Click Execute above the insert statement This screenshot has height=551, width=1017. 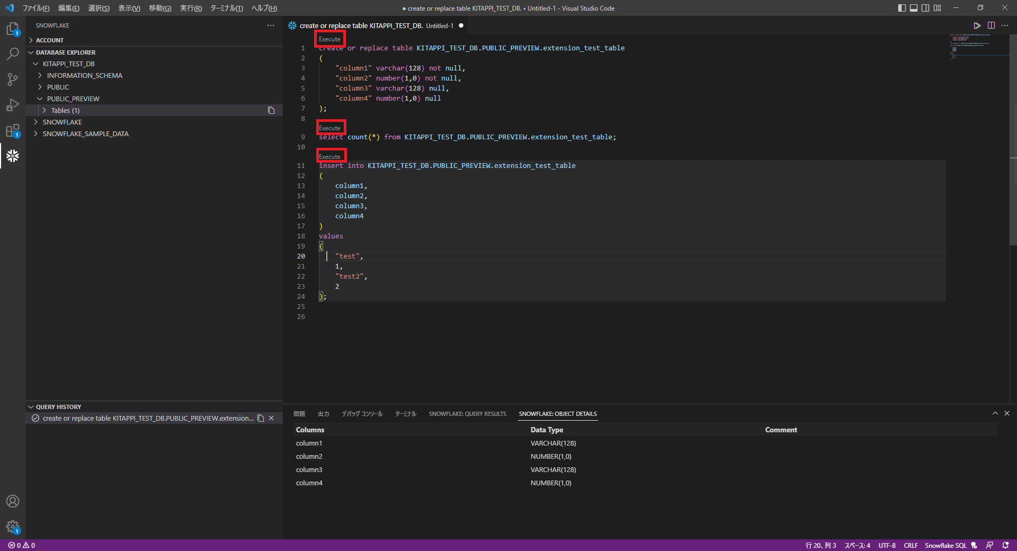pyautogui.click(x=331, y=155)
